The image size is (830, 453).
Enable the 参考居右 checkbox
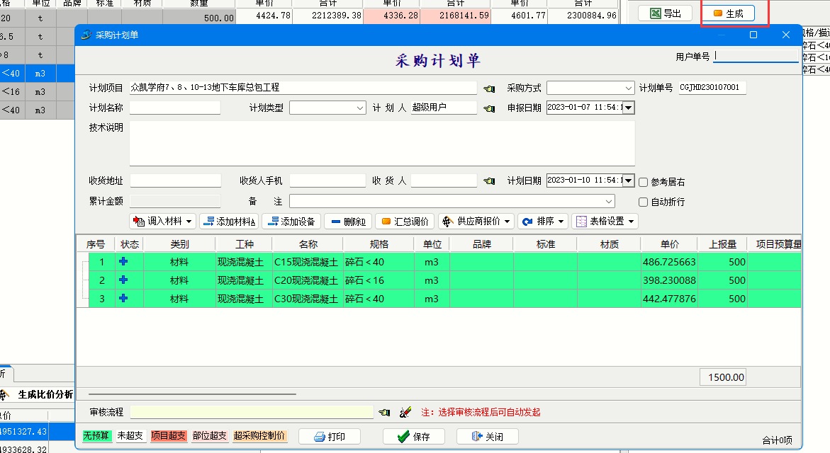[x=644, y=182]
